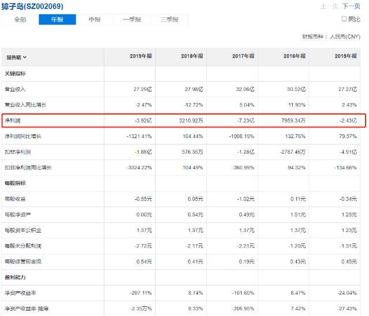369x316 pixels.
Task: Enable the 同比 checkbox
Action: [344, 19]
